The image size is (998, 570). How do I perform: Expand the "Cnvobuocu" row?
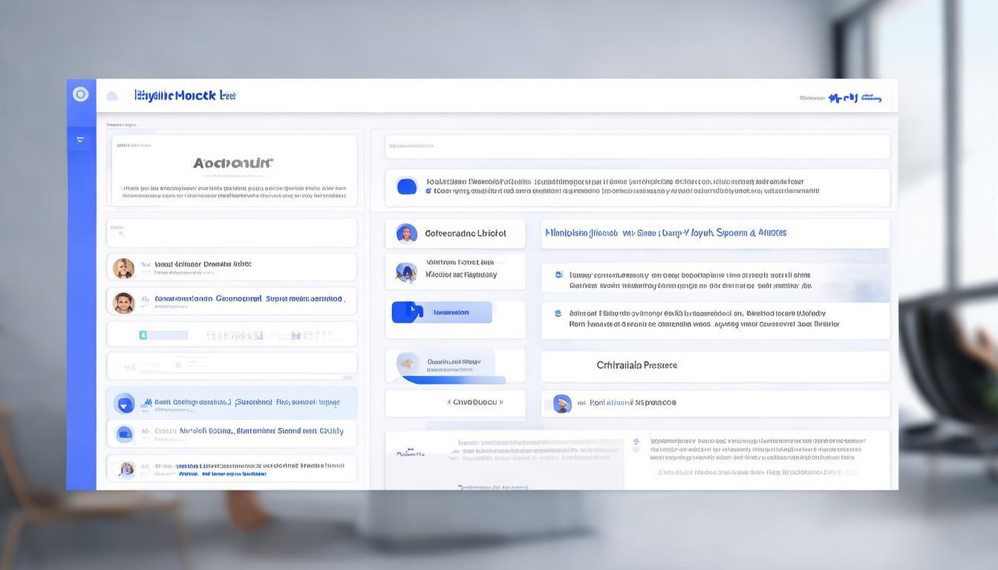[x=475, y=402]
